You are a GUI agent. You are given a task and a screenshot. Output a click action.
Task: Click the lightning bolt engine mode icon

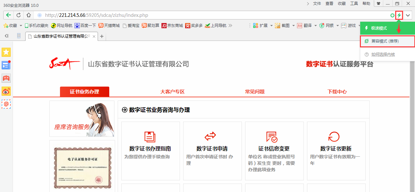tap(399, 15)
